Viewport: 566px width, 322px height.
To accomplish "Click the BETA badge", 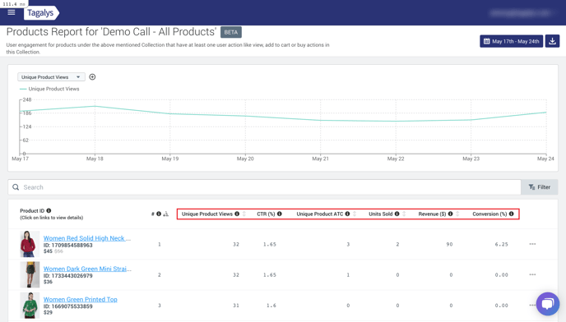I will click(x=231, y=32).
